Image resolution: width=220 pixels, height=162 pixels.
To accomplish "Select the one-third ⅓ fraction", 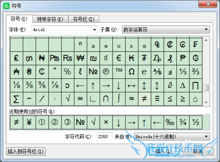I will pos(183,72).
